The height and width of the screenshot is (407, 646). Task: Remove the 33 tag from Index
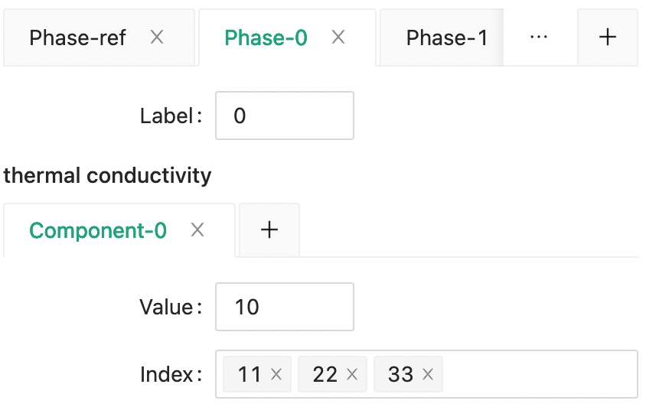[x=428, y=375]
